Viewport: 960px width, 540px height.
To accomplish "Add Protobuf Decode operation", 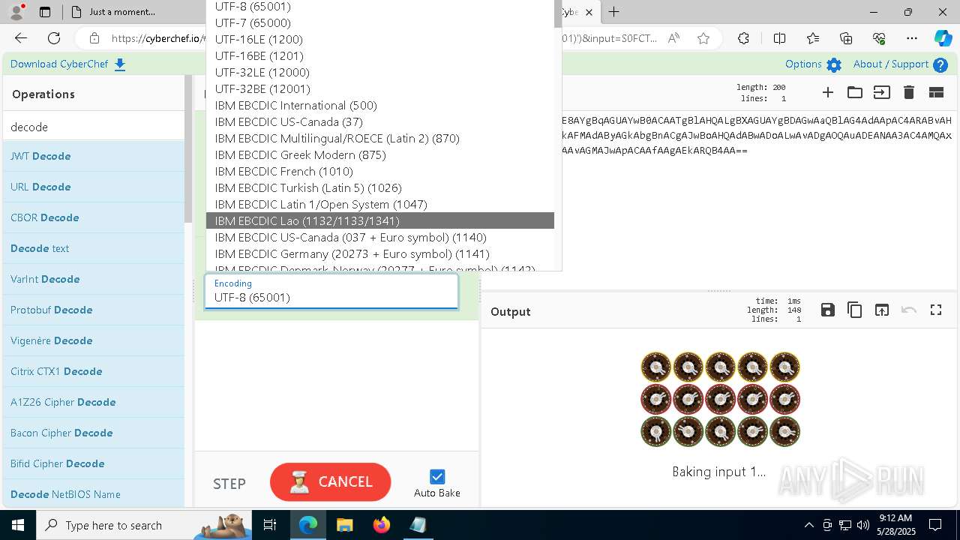I will [x=94, y=310].
